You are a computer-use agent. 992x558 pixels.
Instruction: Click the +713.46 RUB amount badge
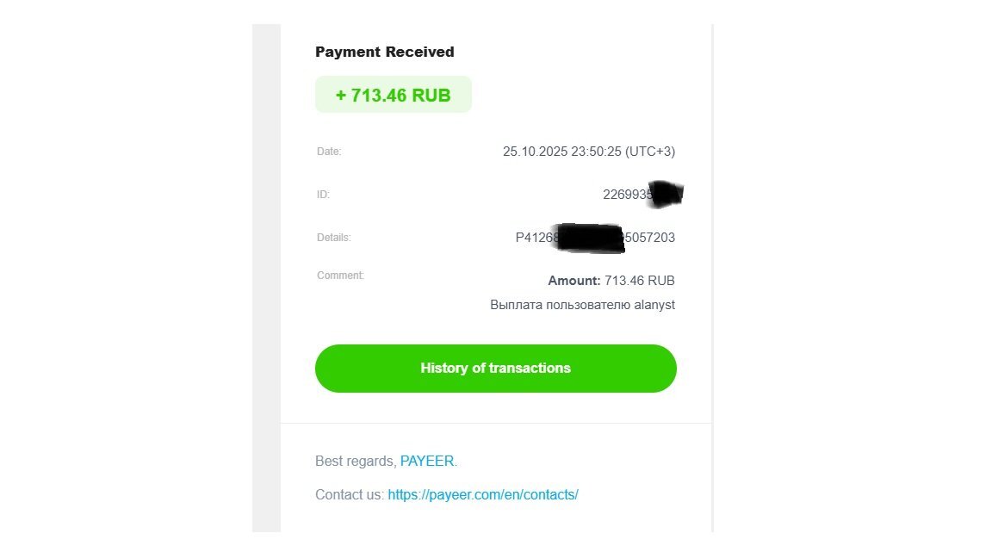(x=394, y=95)
